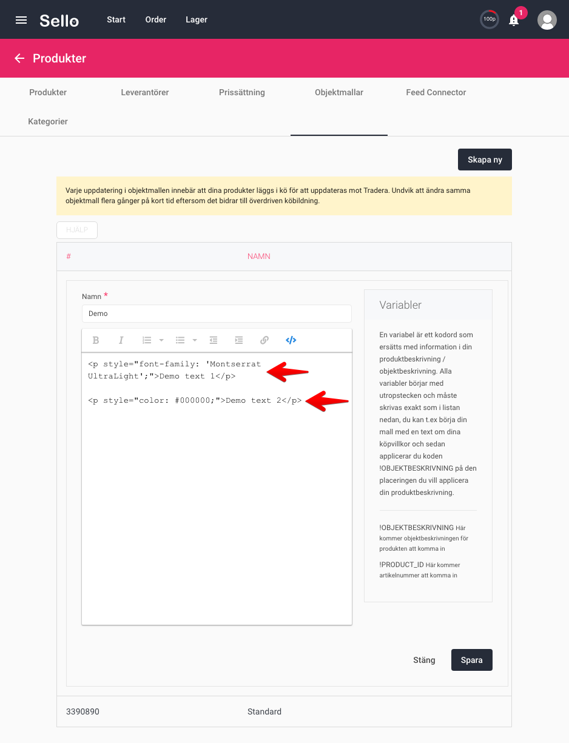Open the notifications bell
The width and height of the screenshot is (569, 743).
coord(514,20)
